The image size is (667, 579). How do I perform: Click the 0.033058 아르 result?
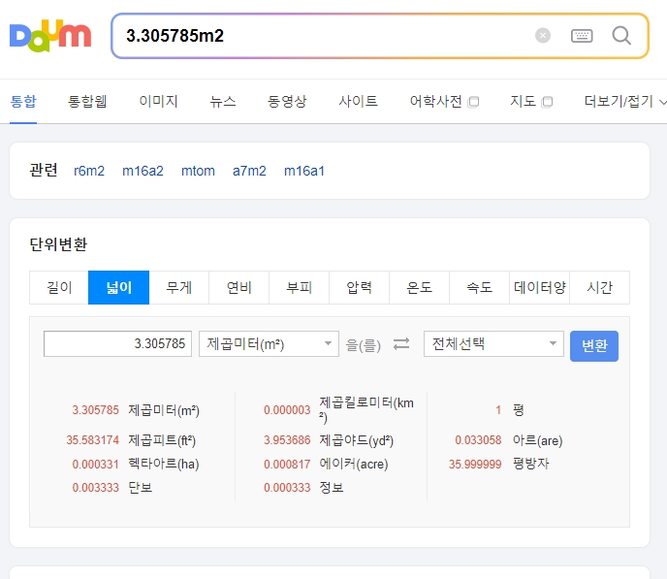pyautogui.click(x=509, y=440)
